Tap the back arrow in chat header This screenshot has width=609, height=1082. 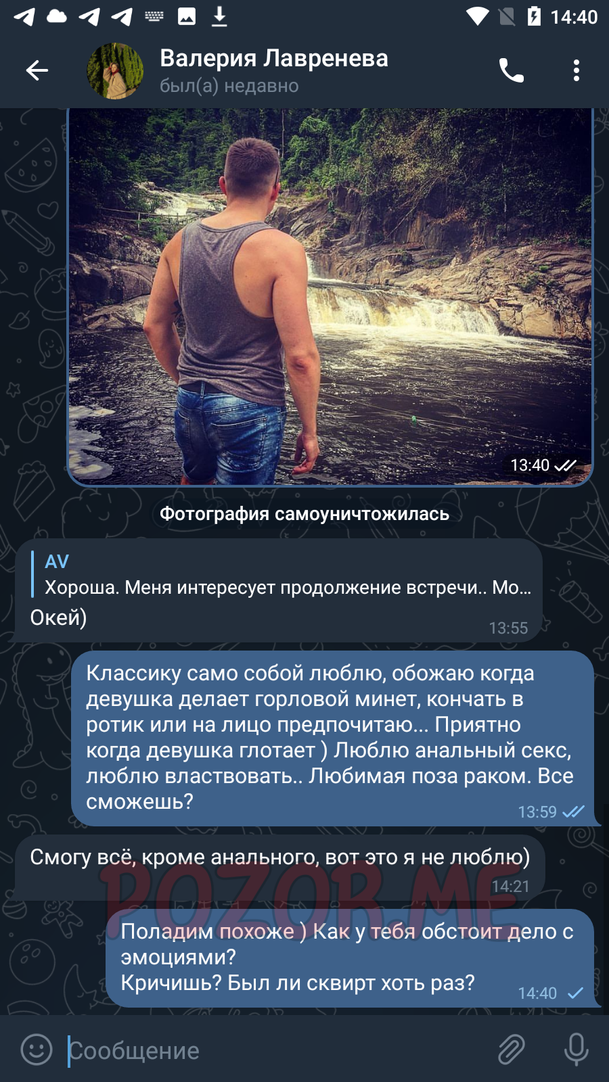coord(37,70)
